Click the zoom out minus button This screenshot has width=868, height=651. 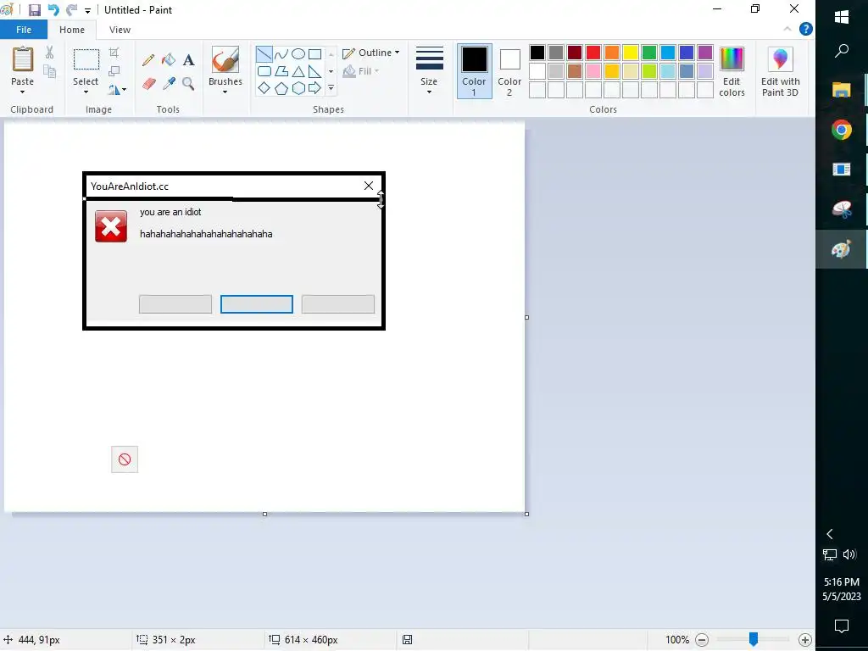pos(702,640)
